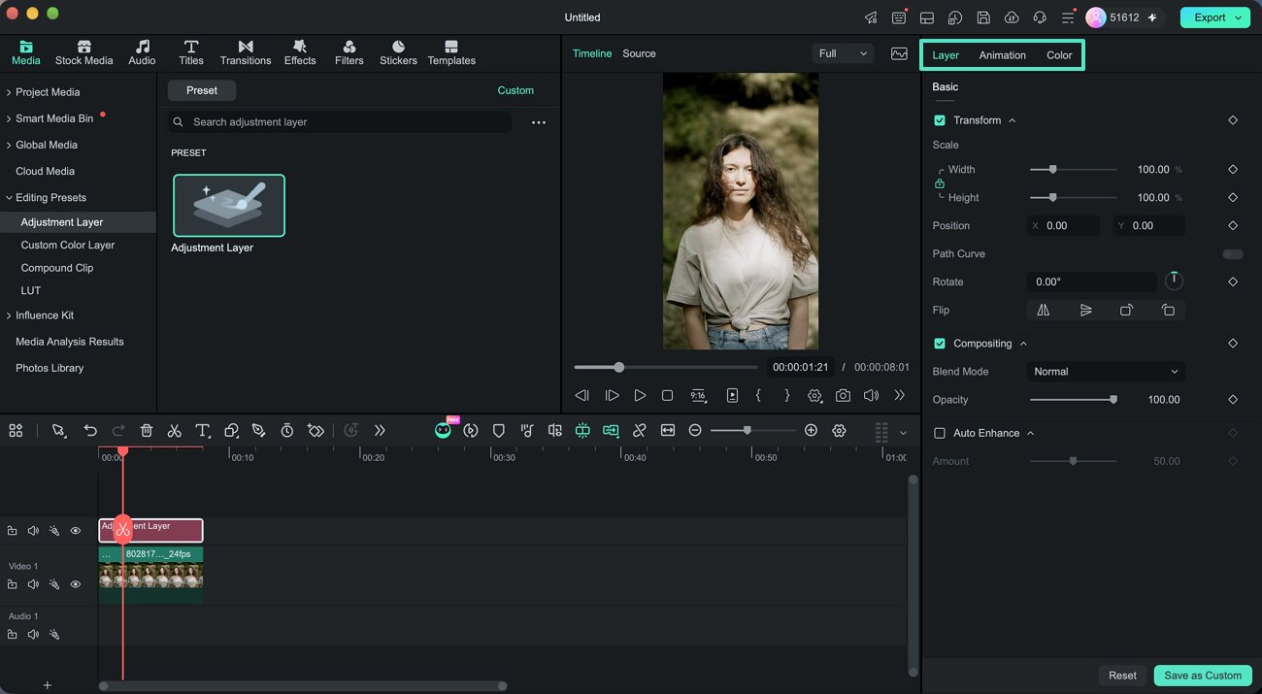Collapse the Editing Presets section
1262x694 pixels.
click(9, 198)
